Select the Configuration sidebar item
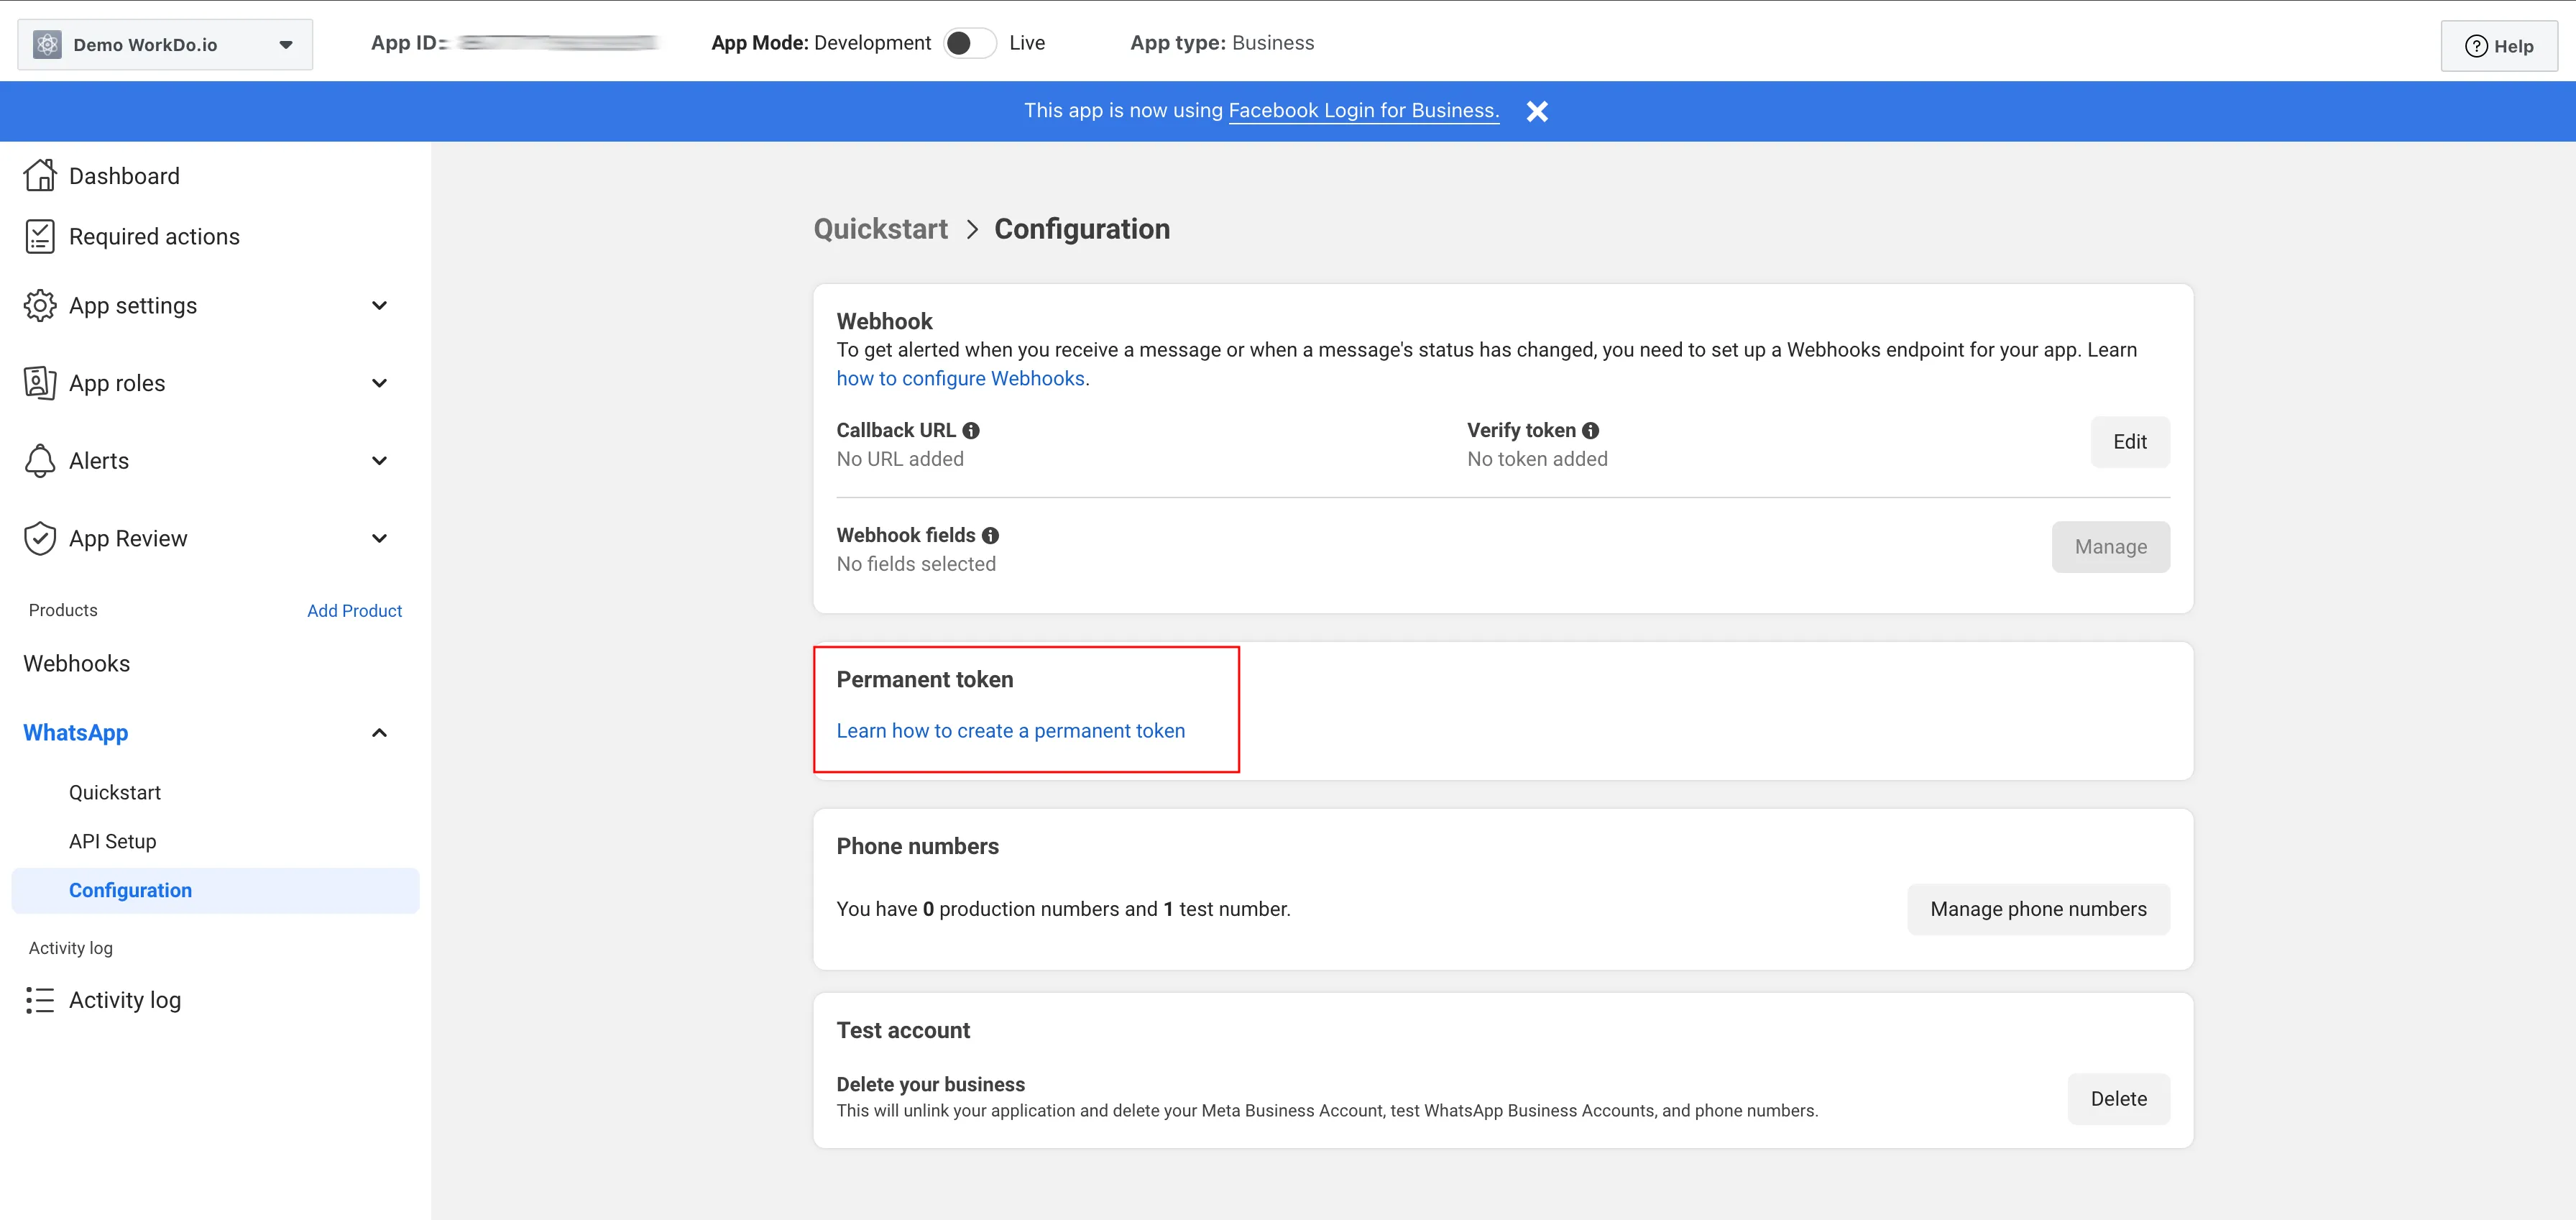Screen dimensions: 2576x1220 tap(215, 890)
